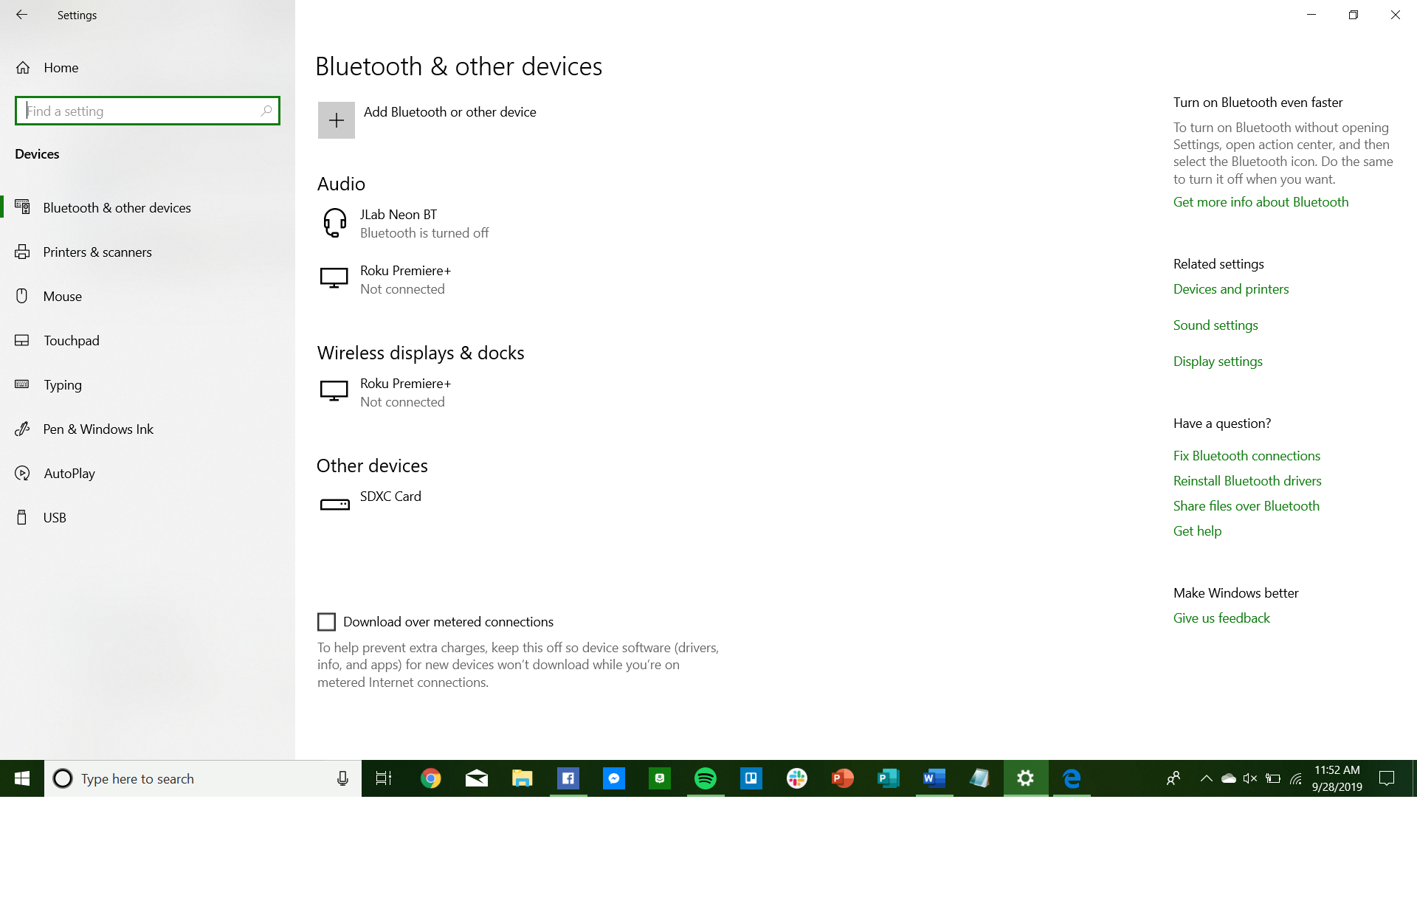
Task: Open Sound settings link
Action: click(1216, 325)
